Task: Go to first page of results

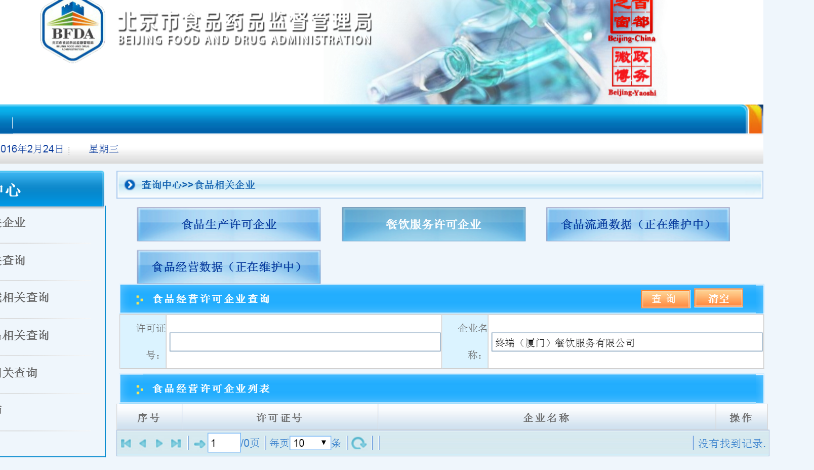Action: point(126,444)
